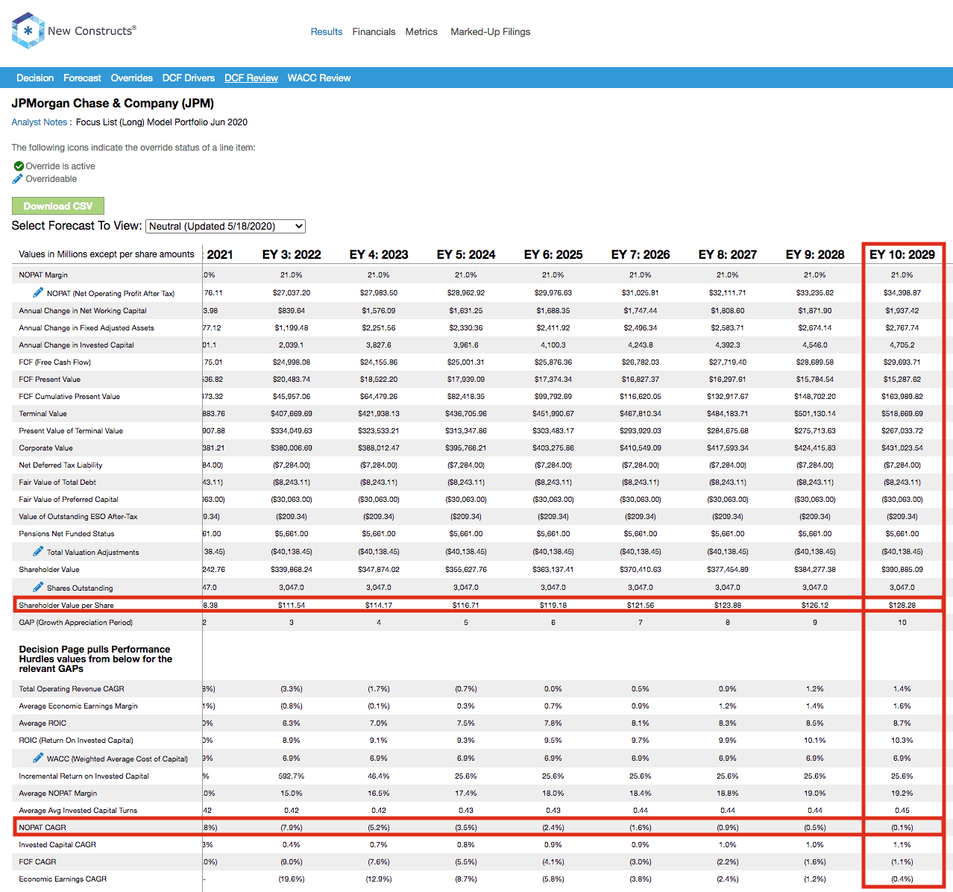Click the Shareholder Value per Share row label

66,605
